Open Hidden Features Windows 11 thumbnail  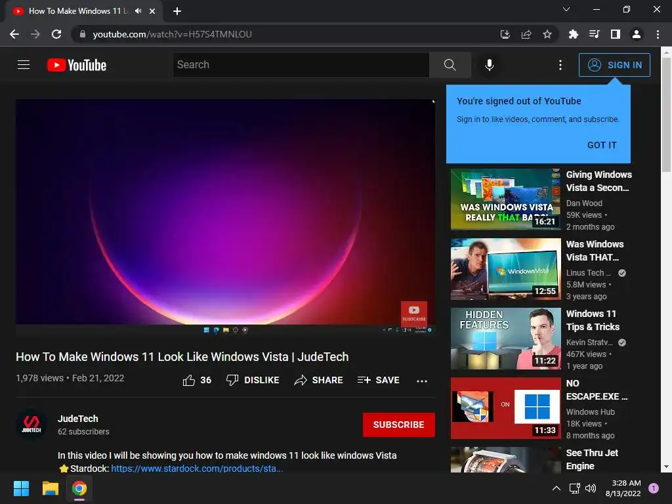[x=506, y=339]
